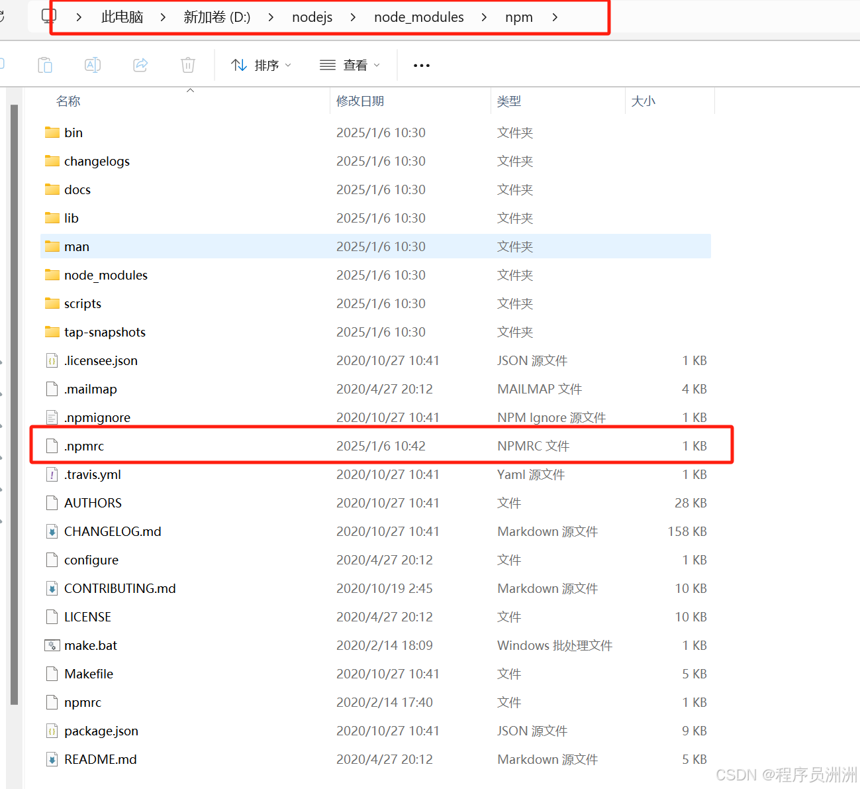Viewport: 860px width, 789px height.
Task: Select the LICENSE file name
Action: click(87, 617)
